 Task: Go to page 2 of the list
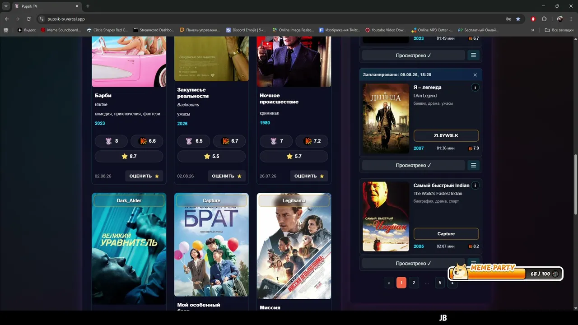coord(414,283)
